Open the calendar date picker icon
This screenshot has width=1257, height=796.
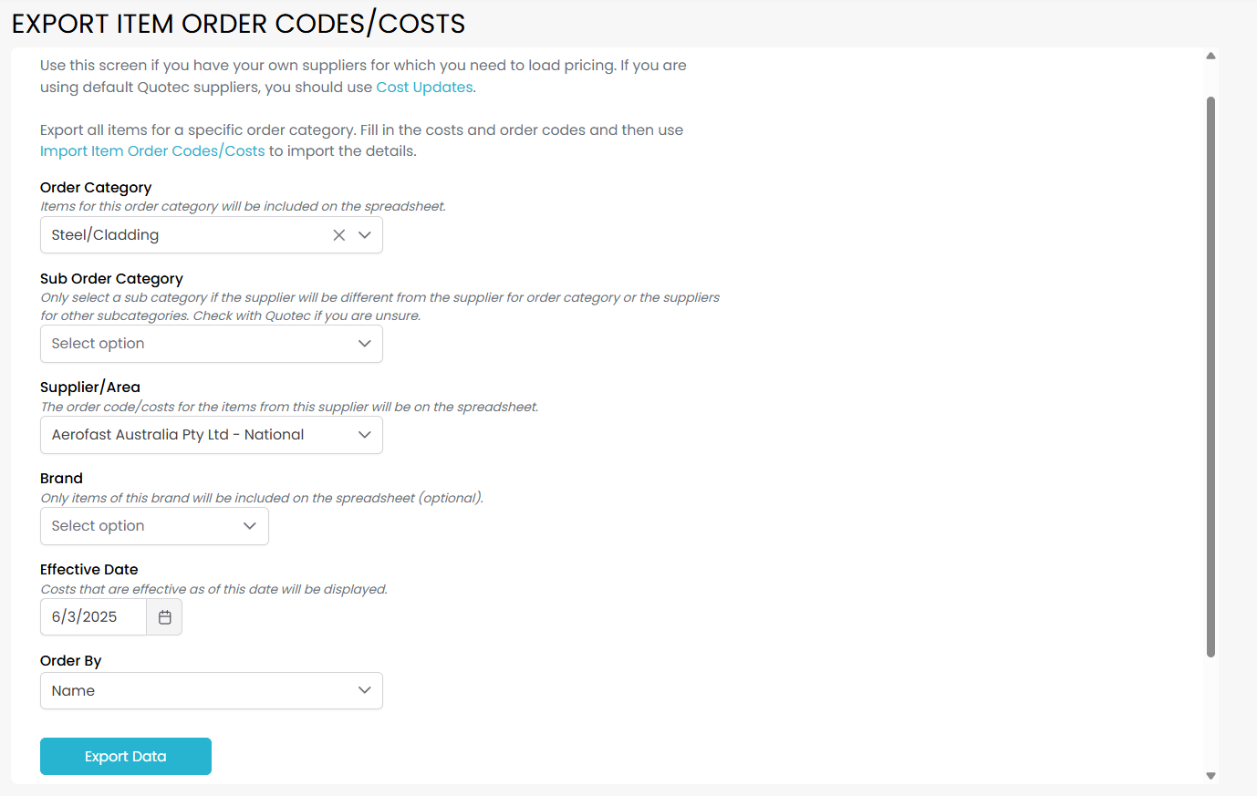pos(165,617)
